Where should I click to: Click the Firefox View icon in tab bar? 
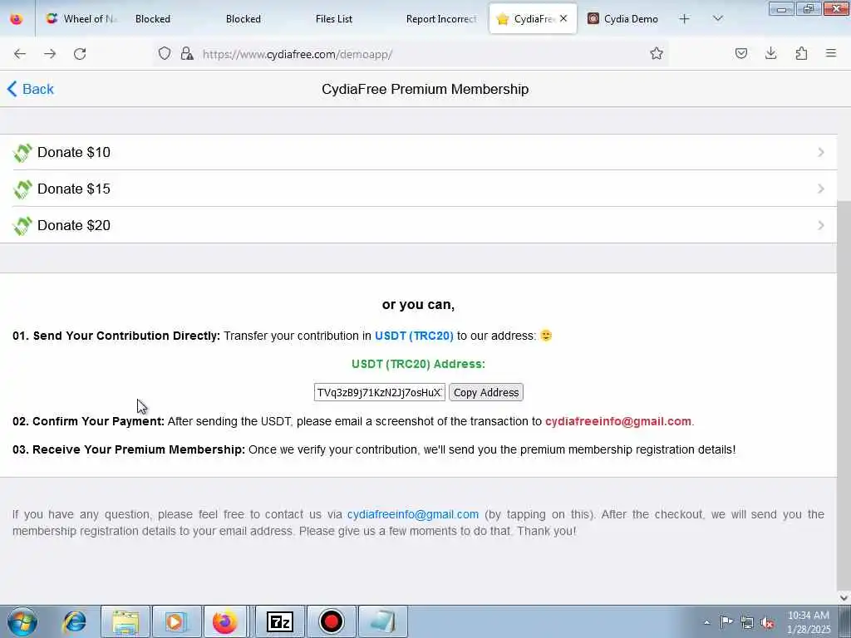click(17, 18)
